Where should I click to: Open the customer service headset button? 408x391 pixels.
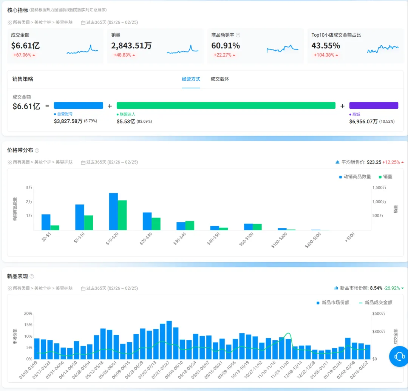pos(399,356)
